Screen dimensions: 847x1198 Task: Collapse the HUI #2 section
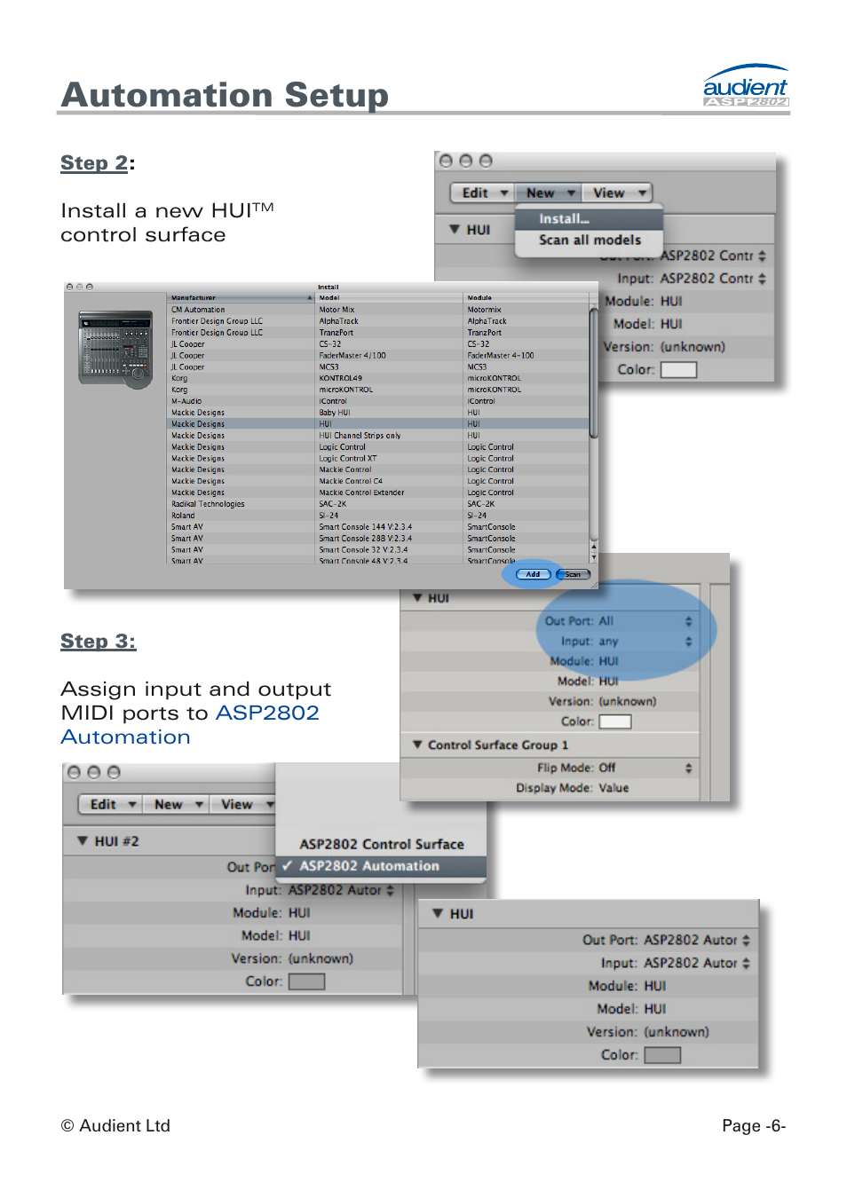click(83, 841)
